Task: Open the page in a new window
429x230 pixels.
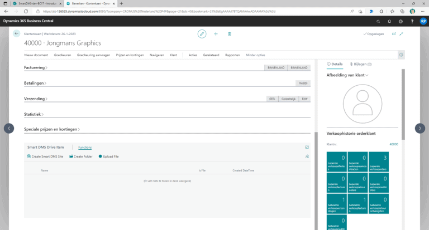Action: 394,34
